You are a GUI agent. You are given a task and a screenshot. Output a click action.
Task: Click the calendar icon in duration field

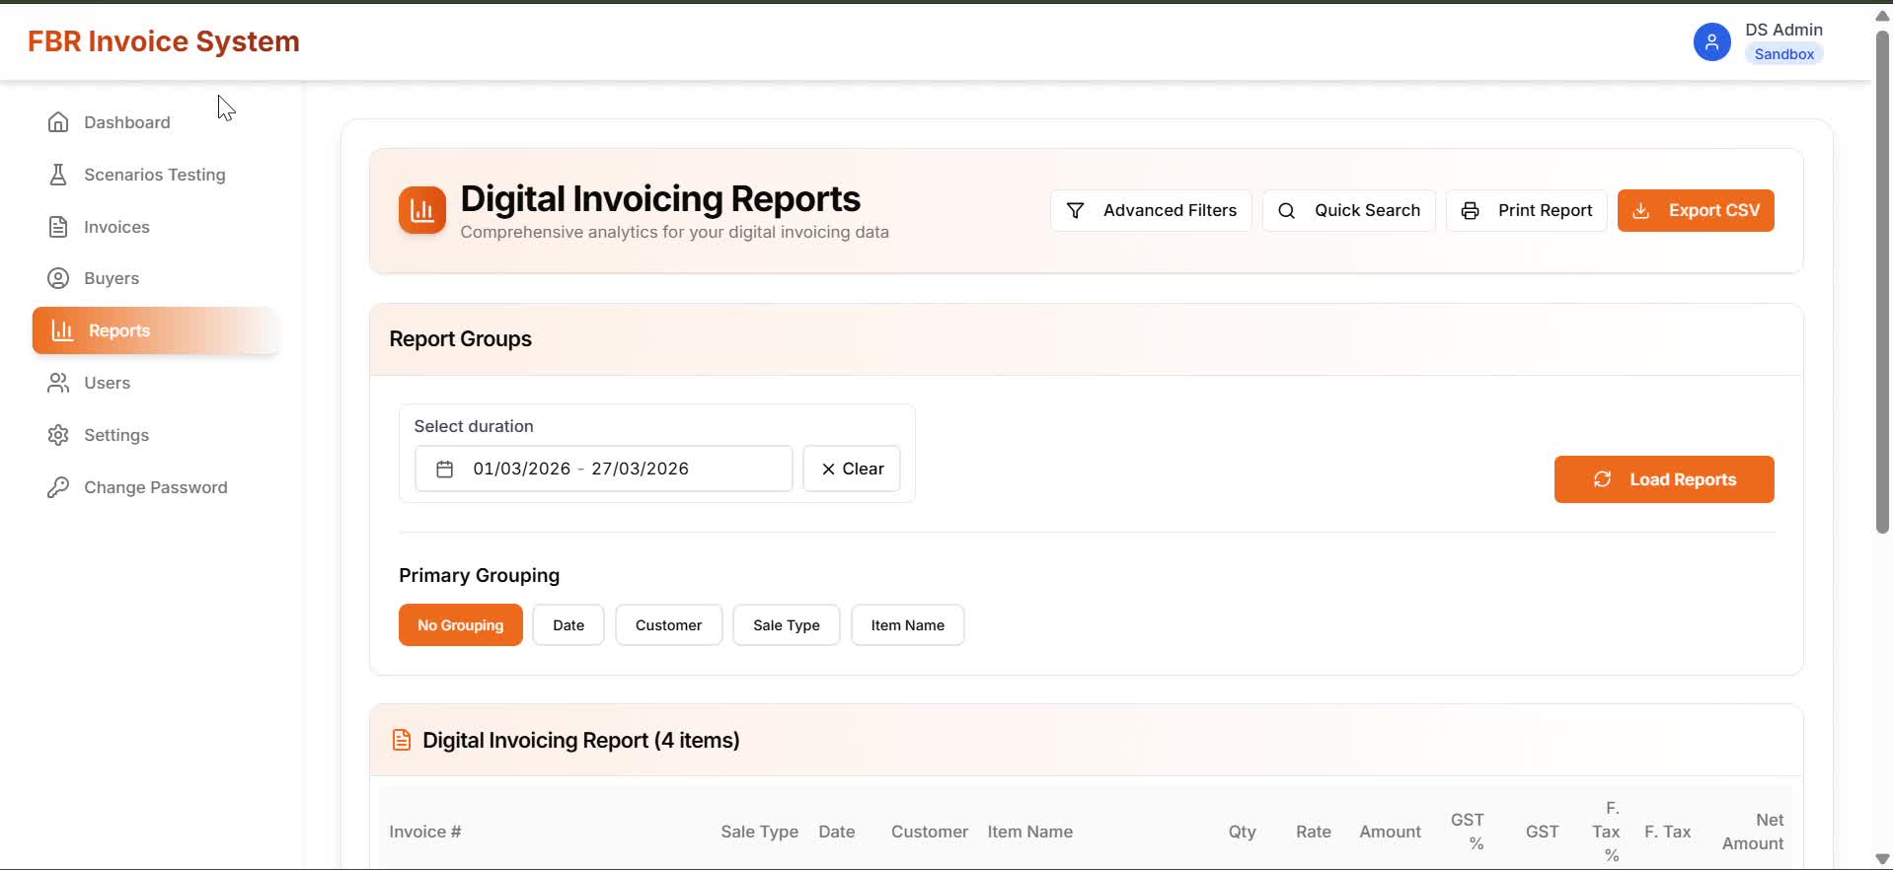pos(445,469)
